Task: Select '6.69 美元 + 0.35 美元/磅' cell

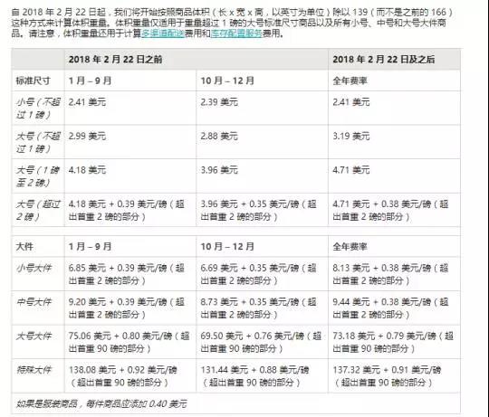Action: (259, 274)
